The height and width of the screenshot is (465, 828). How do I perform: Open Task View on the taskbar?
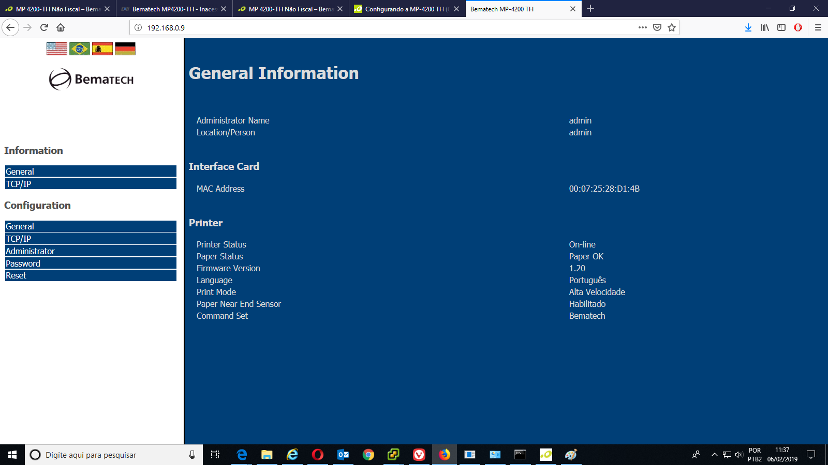pyautogui.click(x=215, y=455)
